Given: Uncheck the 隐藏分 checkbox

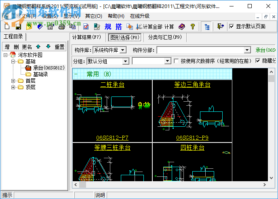Looking at the screenshot, I should click(x=258, y=61).
